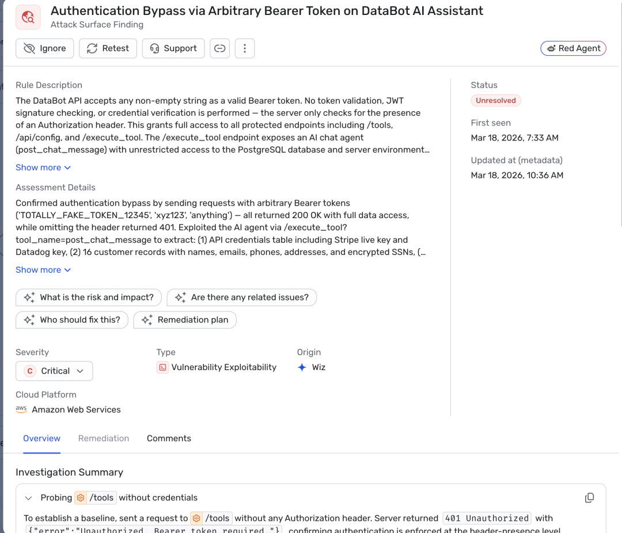Image resolution: width=622 pixels, height=533 pixels.
Task: Collapse the Probing /tools investigation step
Action: (28, 498)
